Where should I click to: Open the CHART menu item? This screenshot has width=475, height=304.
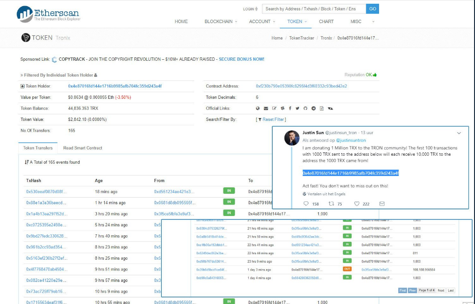coord(326,22)
